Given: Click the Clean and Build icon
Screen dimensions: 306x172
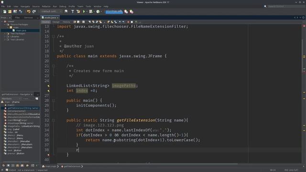Looking at the screenshot, I should 78,11.
